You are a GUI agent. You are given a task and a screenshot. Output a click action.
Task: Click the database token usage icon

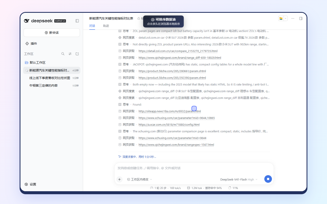point(189,188)
